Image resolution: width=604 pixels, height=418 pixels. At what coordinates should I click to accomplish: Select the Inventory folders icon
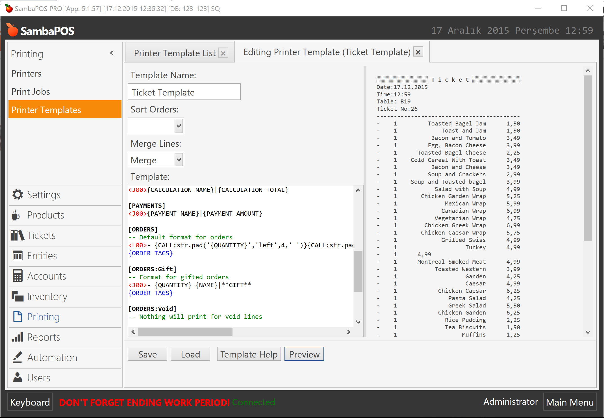tap(18, 296)
